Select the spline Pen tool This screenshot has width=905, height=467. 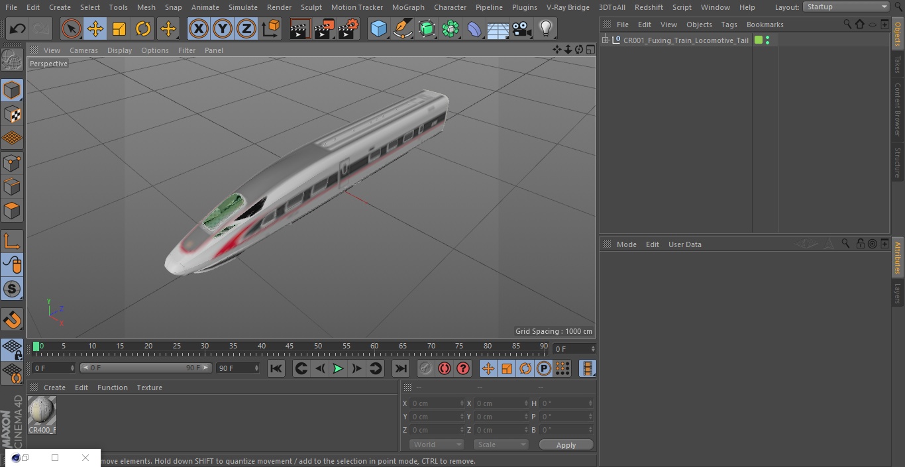[x=402, y=28]
